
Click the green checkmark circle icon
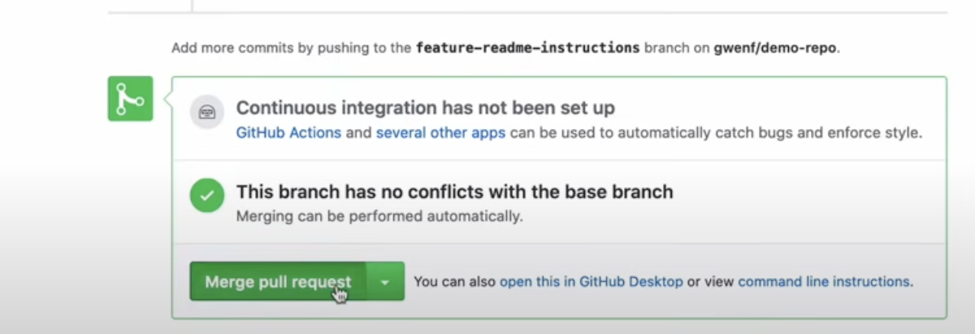(206, 196)
